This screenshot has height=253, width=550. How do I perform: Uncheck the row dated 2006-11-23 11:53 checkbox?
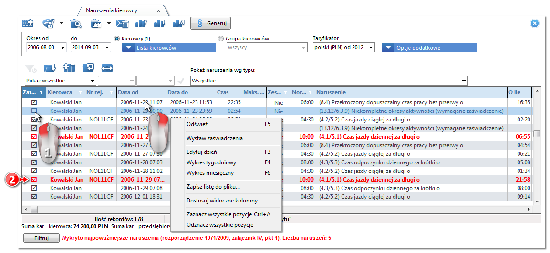tap(34, 102)
